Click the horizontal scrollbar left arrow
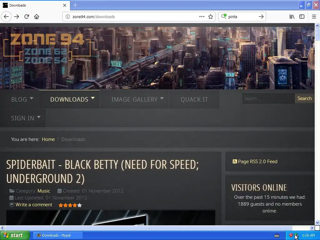The height and width of the screenshot is (240, 320). click(2, 228)
